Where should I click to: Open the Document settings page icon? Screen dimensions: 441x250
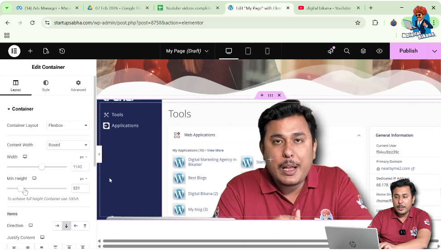click(x=46, y=51)
